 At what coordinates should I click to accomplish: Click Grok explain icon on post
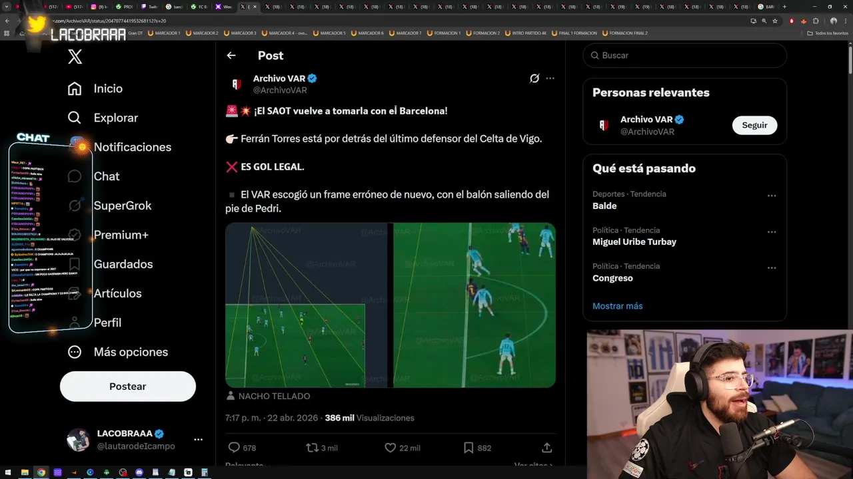pyautogui.click(x=534, y=79)
